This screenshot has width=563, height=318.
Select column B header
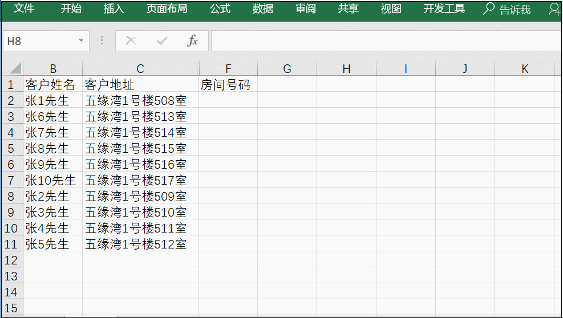[53, 68]
